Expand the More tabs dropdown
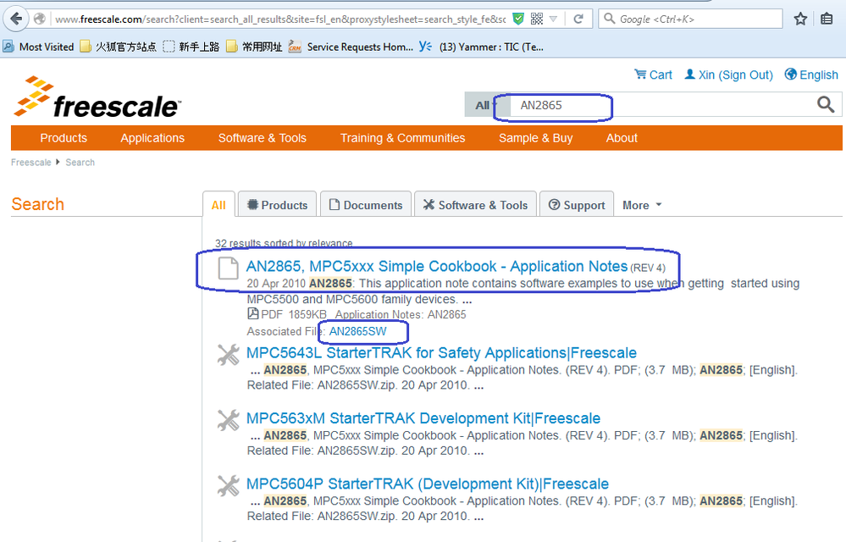Image resolution: width=846 pixels, height=542 pixels. pos(642,205)
